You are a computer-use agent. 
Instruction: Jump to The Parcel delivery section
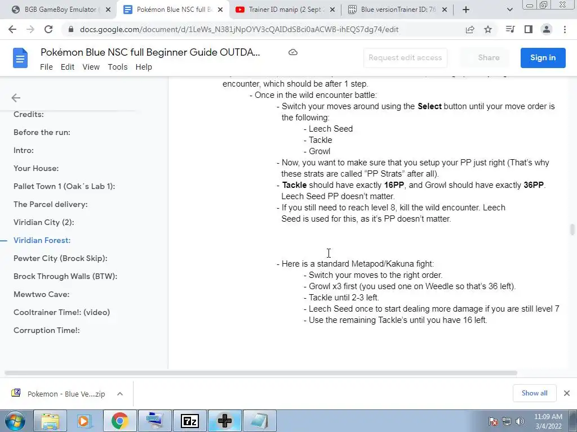pos(50,204)
